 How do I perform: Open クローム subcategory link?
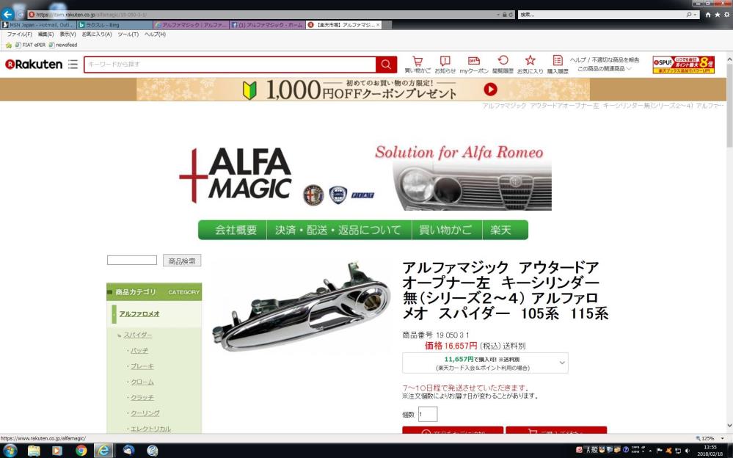[x=142, y=382]
